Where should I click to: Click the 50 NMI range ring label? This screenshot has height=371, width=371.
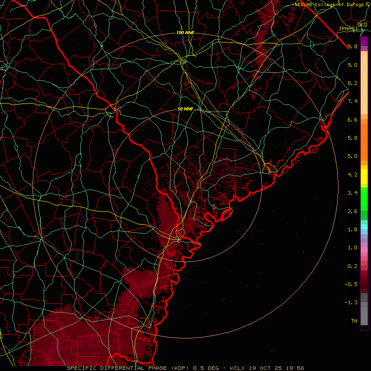tap(185, 109)
